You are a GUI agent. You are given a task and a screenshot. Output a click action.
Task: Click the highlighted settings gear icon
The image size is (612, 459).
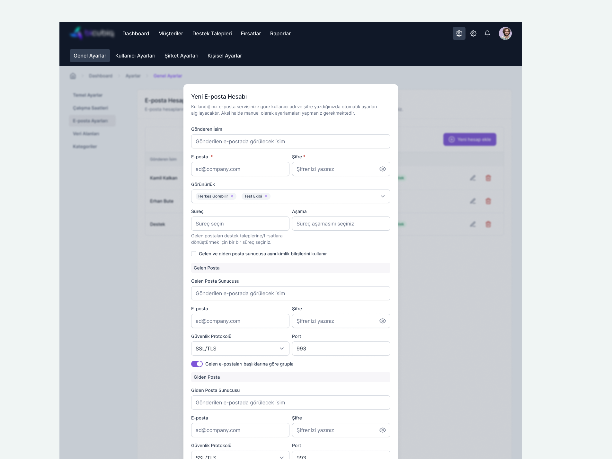point(459,33)
